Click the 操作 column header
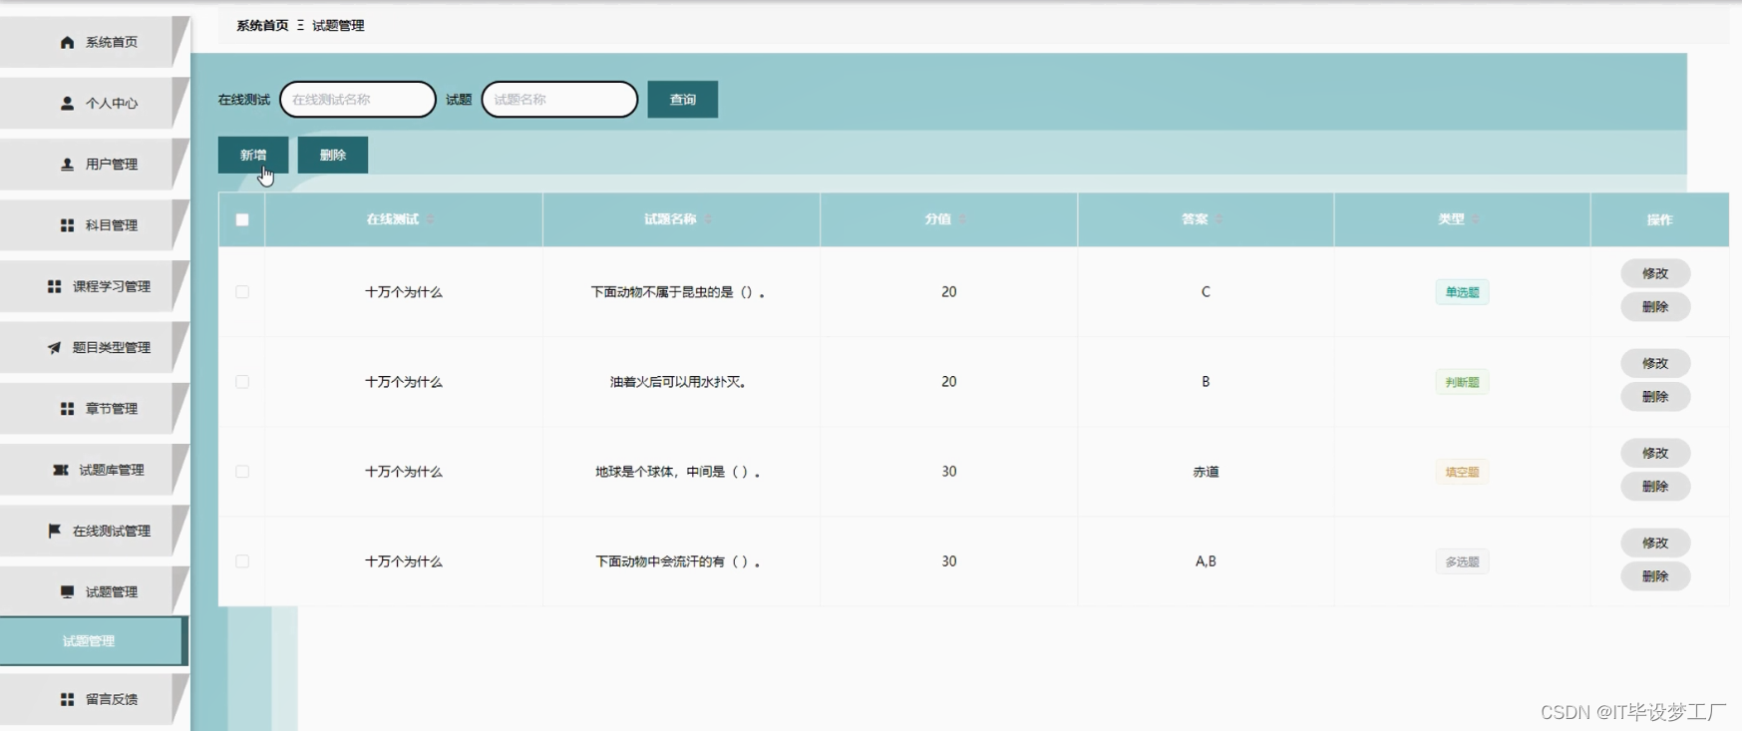This screenshot has height=731, width=1742. (x=1659, y=219)
